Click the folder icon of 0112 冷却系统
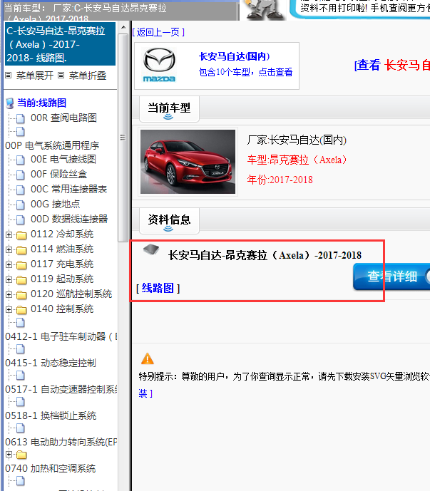 pos(21,235)
